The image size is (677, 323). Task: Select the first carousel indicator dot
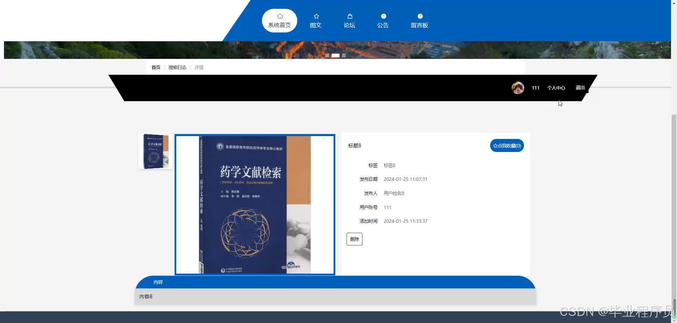327,55
